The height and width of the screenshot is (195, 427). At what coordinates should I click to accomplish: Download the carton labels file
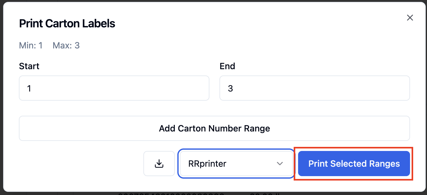point(159,164)
